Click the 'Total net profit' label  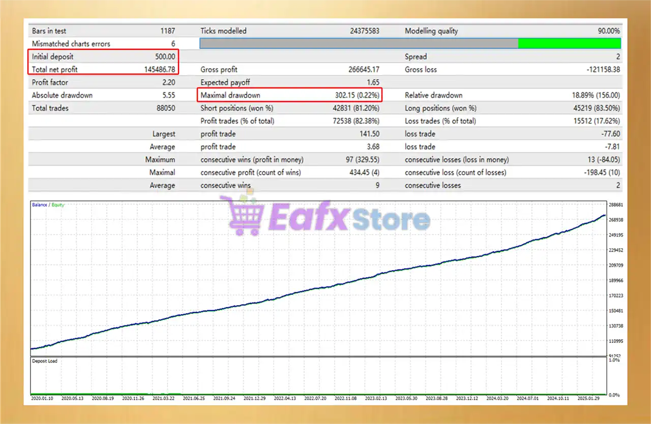click(x=55, y=70)
